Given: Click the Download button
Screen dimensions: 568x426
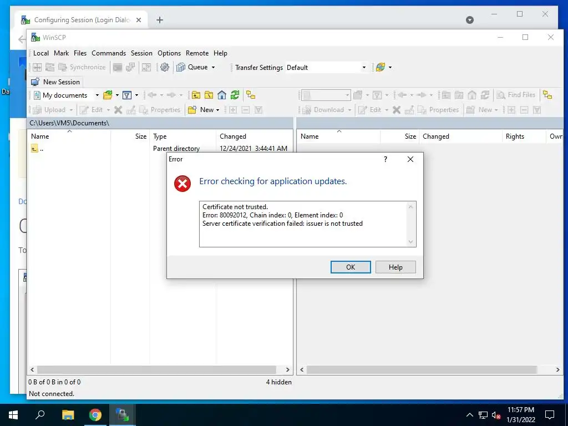Looking at the screenshot, I should coord(323,110).
